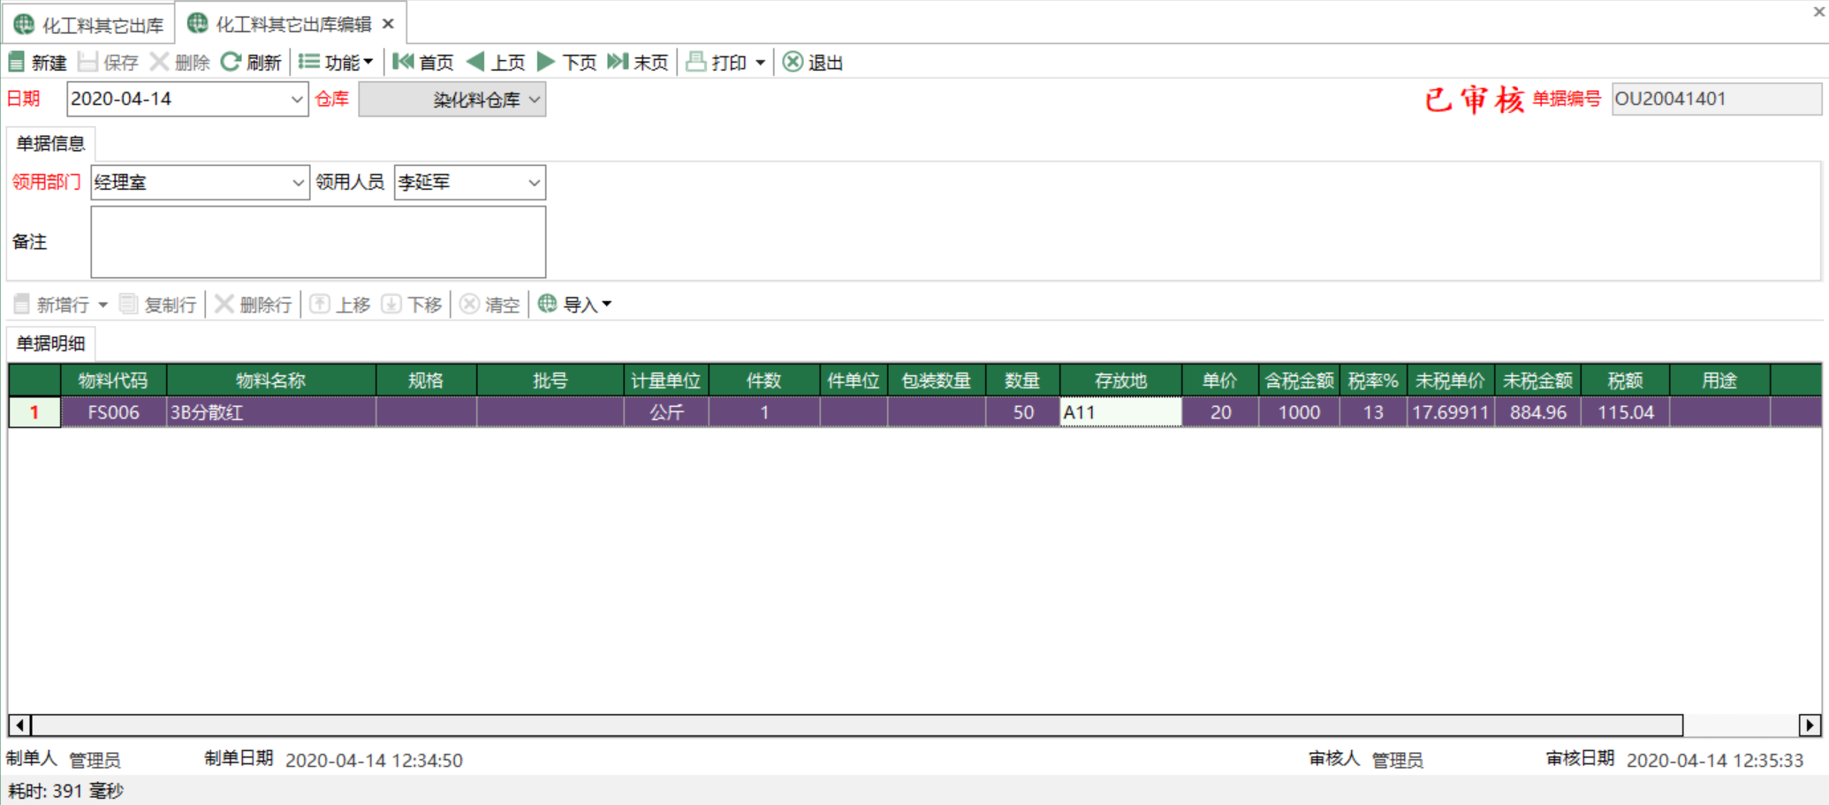
Task: Click the 存放地 column header
Action: click(1120, 380)
